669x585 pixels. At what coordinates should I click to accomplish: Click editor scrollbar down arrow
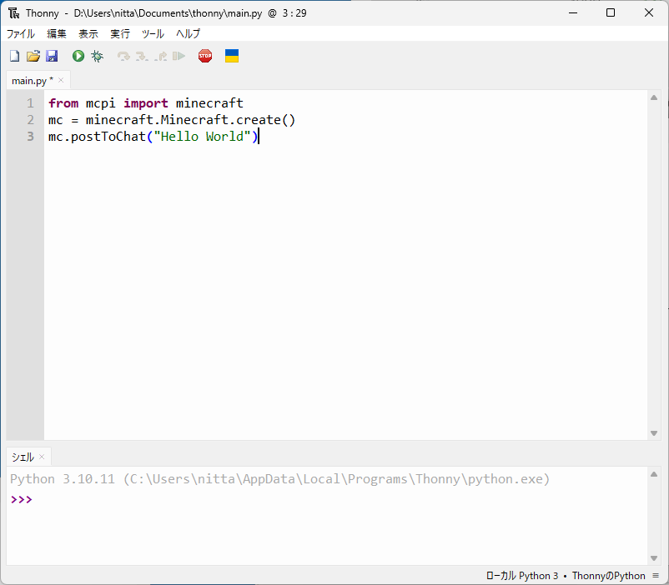[x=654, y=432]
